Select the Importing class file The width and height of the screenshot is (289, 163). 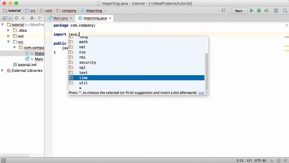pyautogui.click(x=22, y=53)
